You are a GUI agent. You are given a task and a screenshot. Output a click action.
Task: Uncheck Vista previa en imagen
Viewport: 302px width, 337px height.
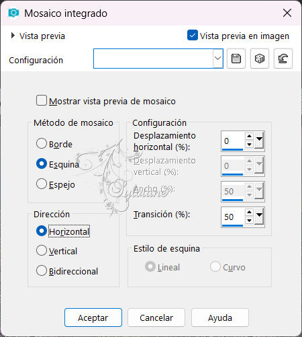[x=193, y=35]
